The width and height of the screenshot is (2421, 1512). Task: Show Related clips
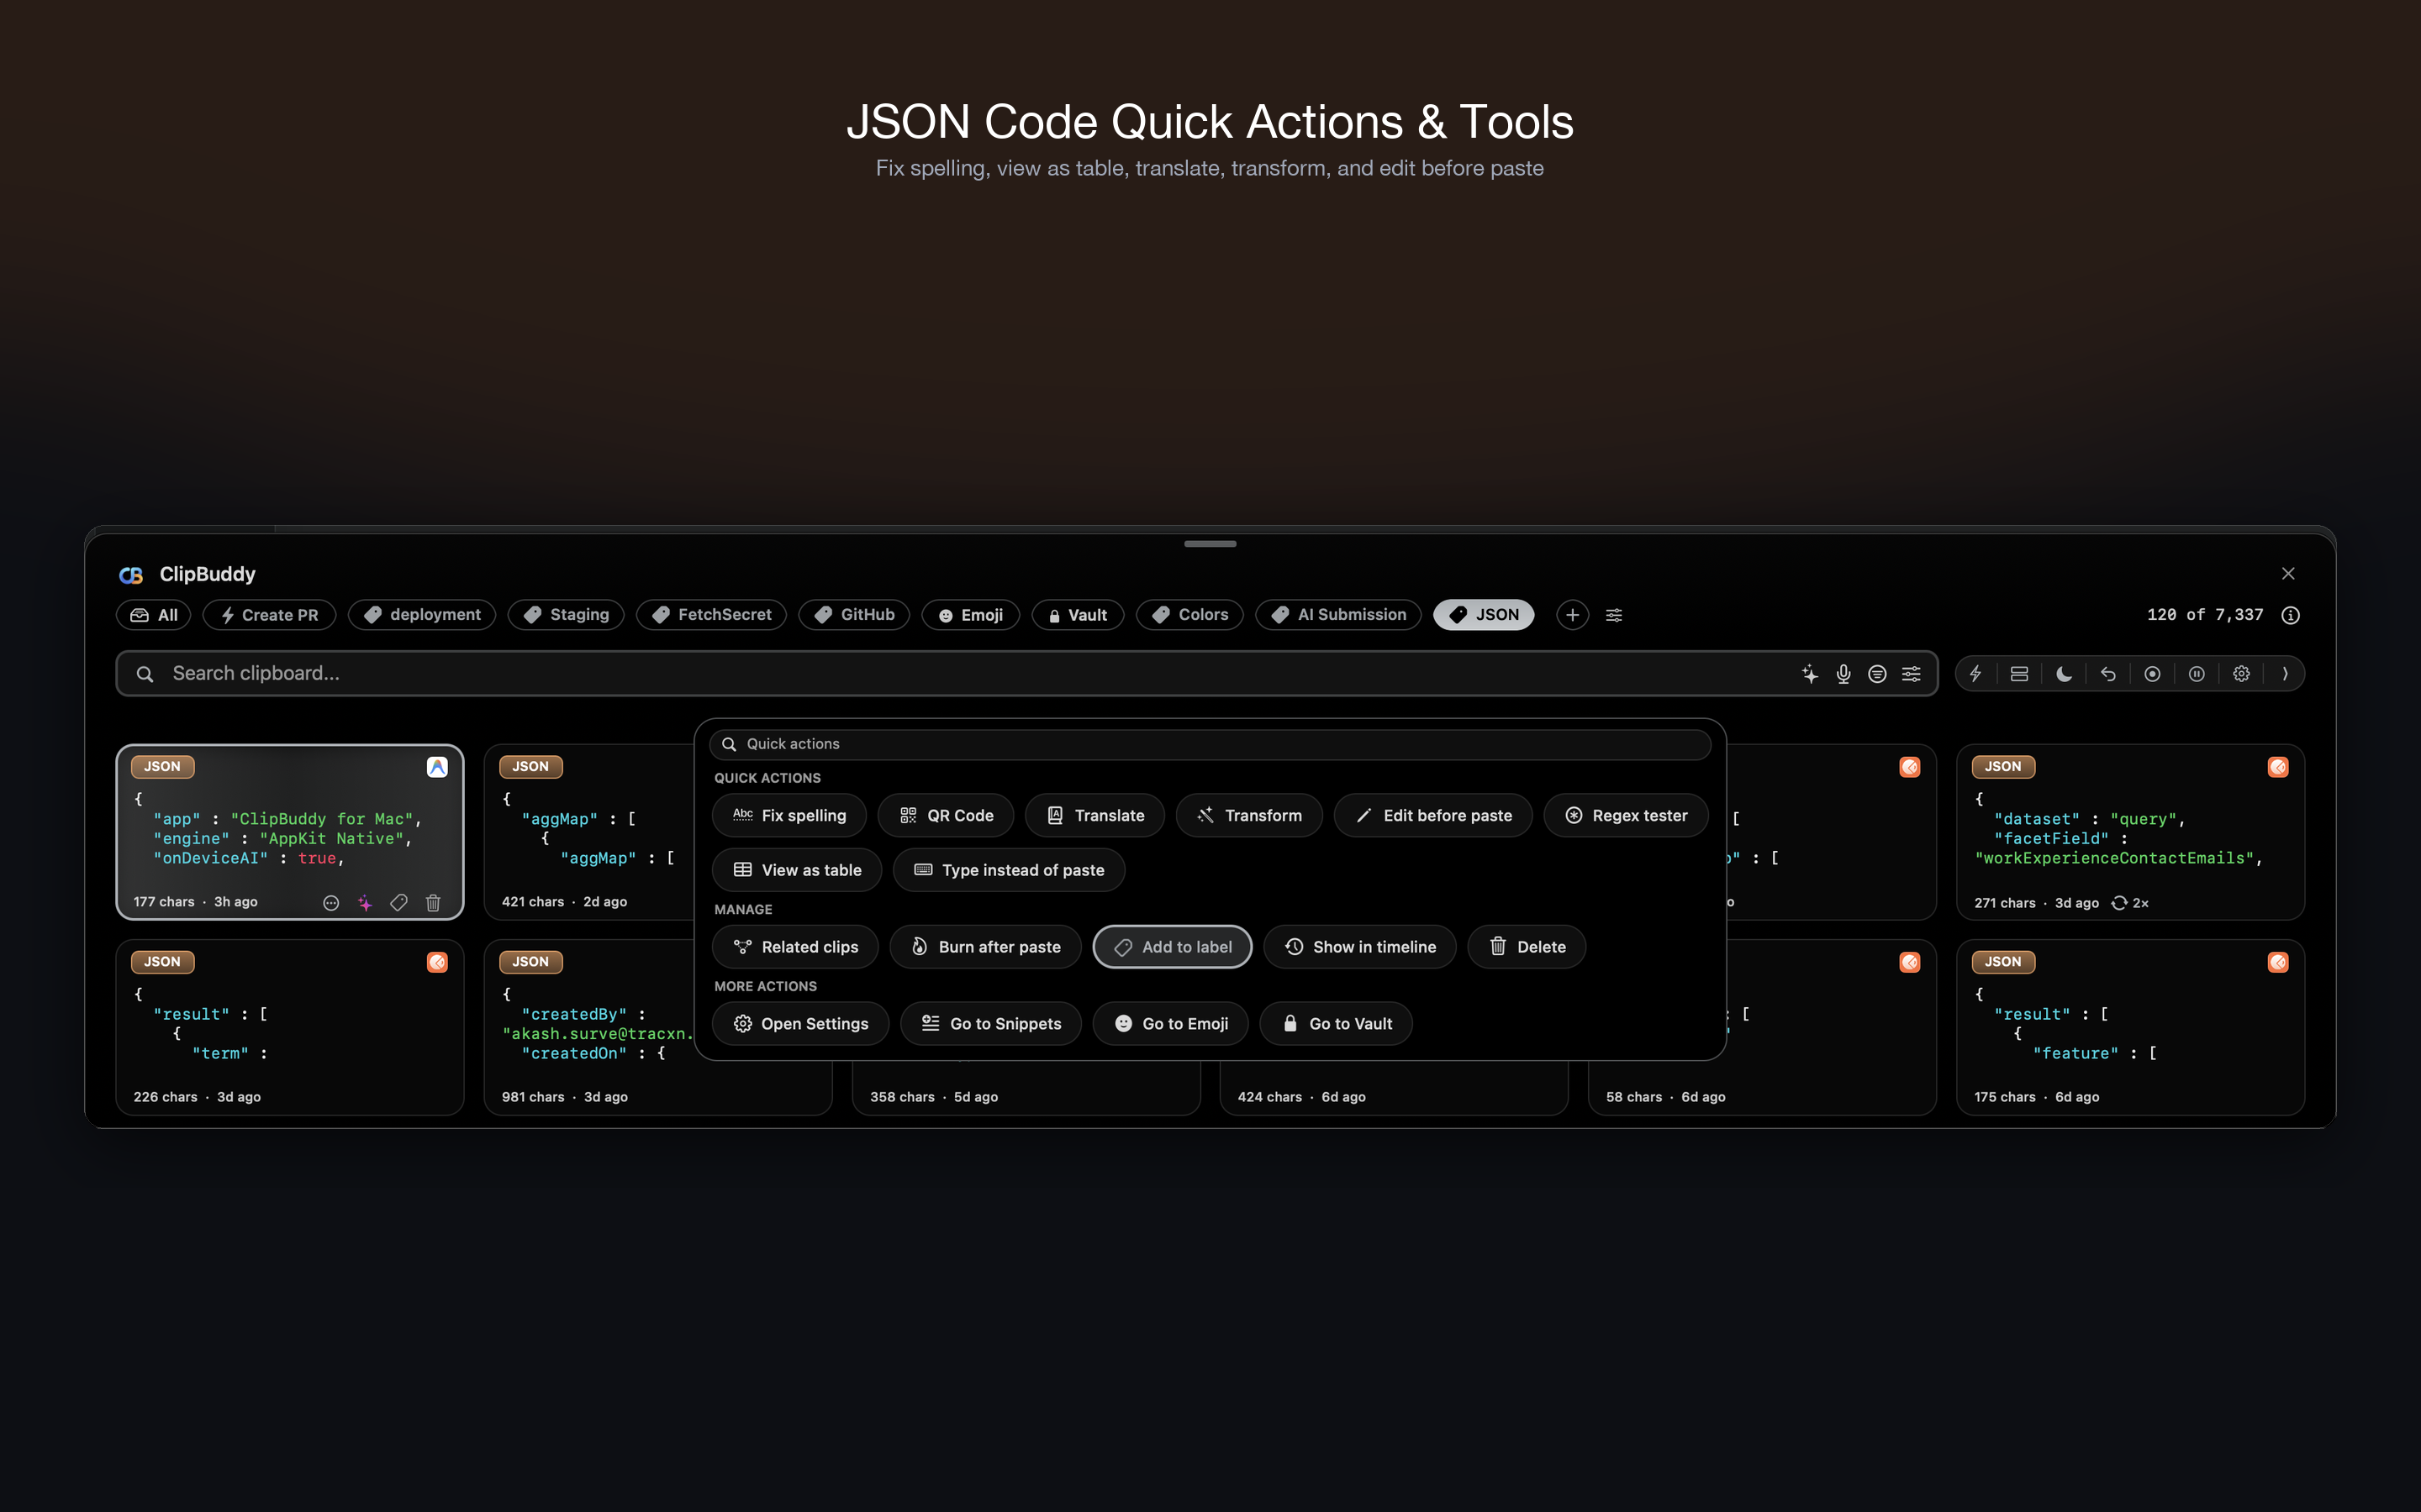click(x=795, y=947)
